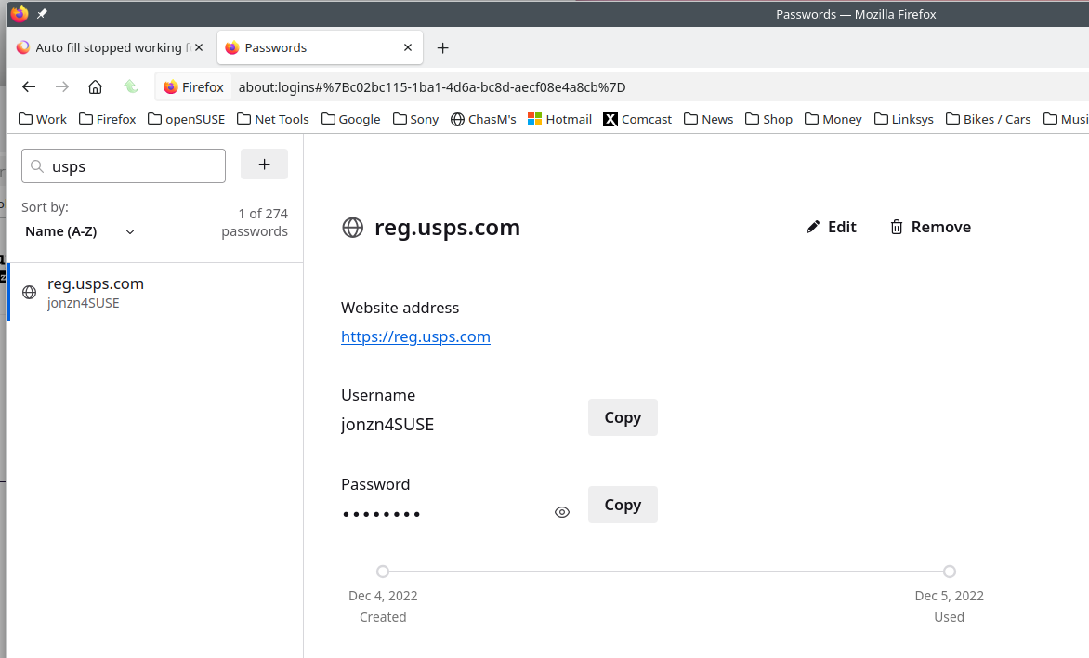
Task: Click the about:logins address bar
Action: point(430,86)
